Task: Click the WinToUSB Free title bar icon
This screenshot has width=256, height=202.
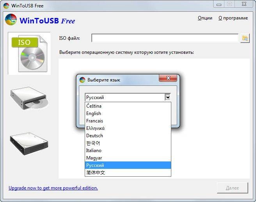Action: pyautogui.click(x=6, y=6)
